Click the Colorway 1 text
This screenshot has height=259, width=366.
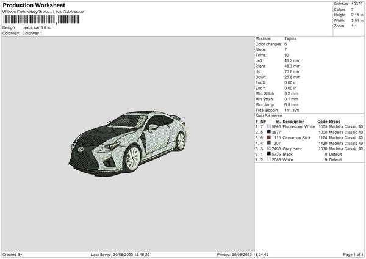pyautogui.click(x=32, y=33)
